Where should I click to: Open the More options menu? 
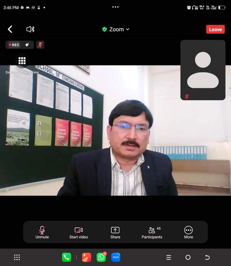point(188,232)
